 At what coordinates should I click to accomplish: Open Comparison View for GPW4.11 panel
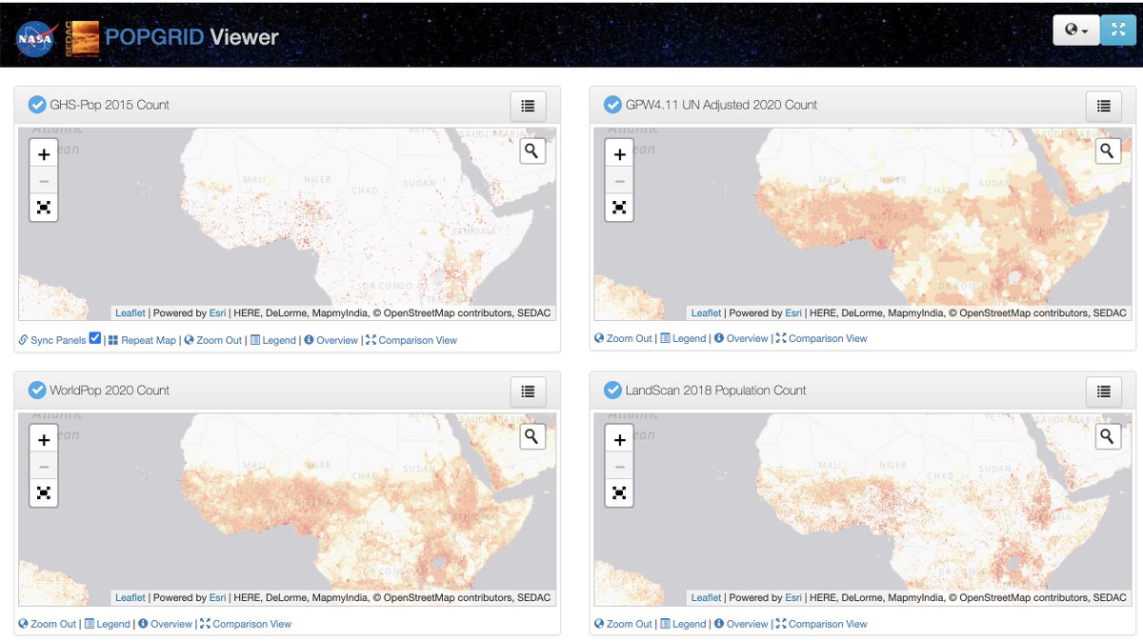click(822, 338)
